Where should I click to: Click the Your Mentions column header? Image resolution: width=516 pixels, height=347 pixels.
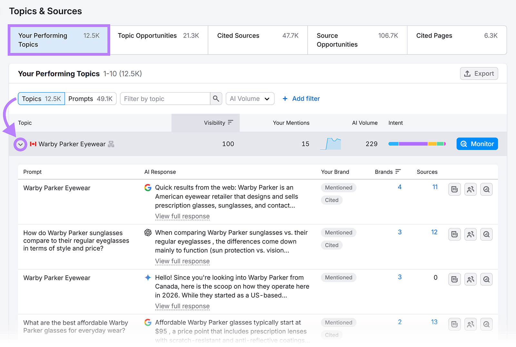point(291,123)
